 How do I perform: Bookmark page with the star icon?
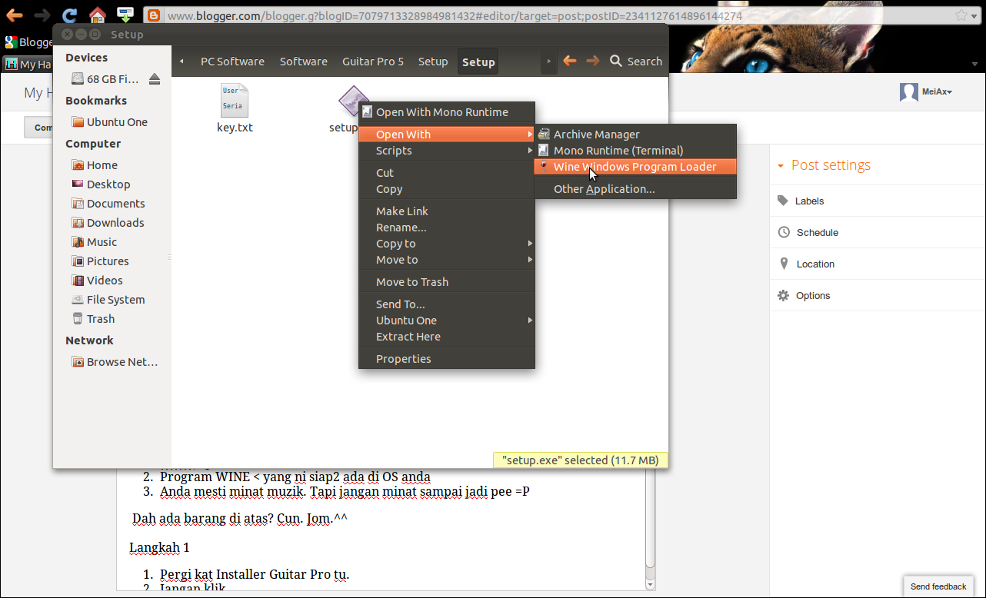tap(961, 15)
